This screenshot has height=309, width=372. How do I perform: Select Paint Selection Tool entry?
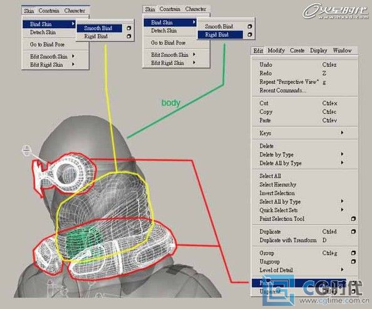click(x=282, y=219)
